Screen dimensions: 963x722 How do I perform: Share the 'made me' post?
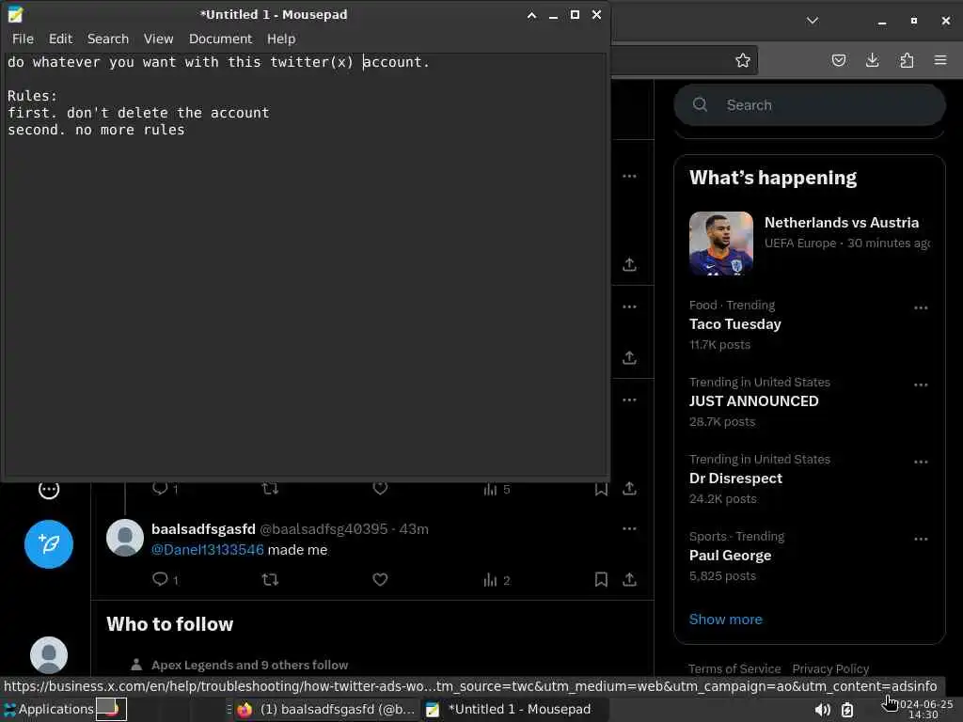click(629, 579)
